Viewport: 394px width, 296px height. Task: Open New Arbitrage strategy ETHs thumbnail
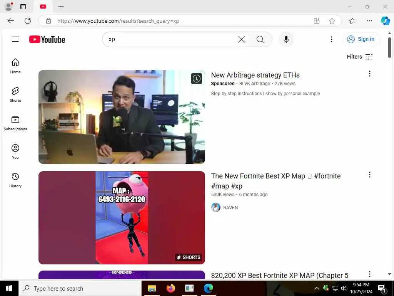pyautogui.click(x=122, y=117)
